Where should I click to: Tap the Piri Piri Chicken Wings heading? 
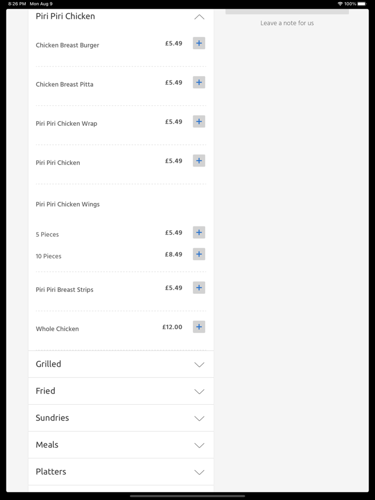(67, 204)
